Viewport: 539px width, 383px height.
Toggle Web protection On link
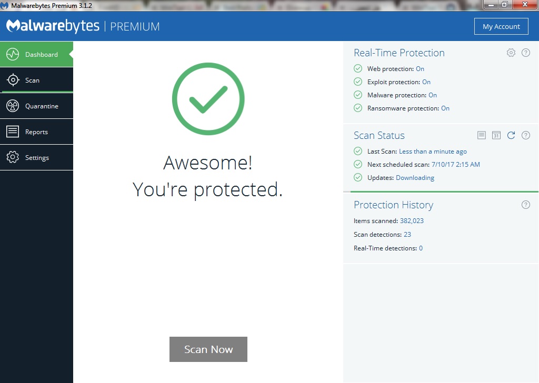click(x=420, y=69)
